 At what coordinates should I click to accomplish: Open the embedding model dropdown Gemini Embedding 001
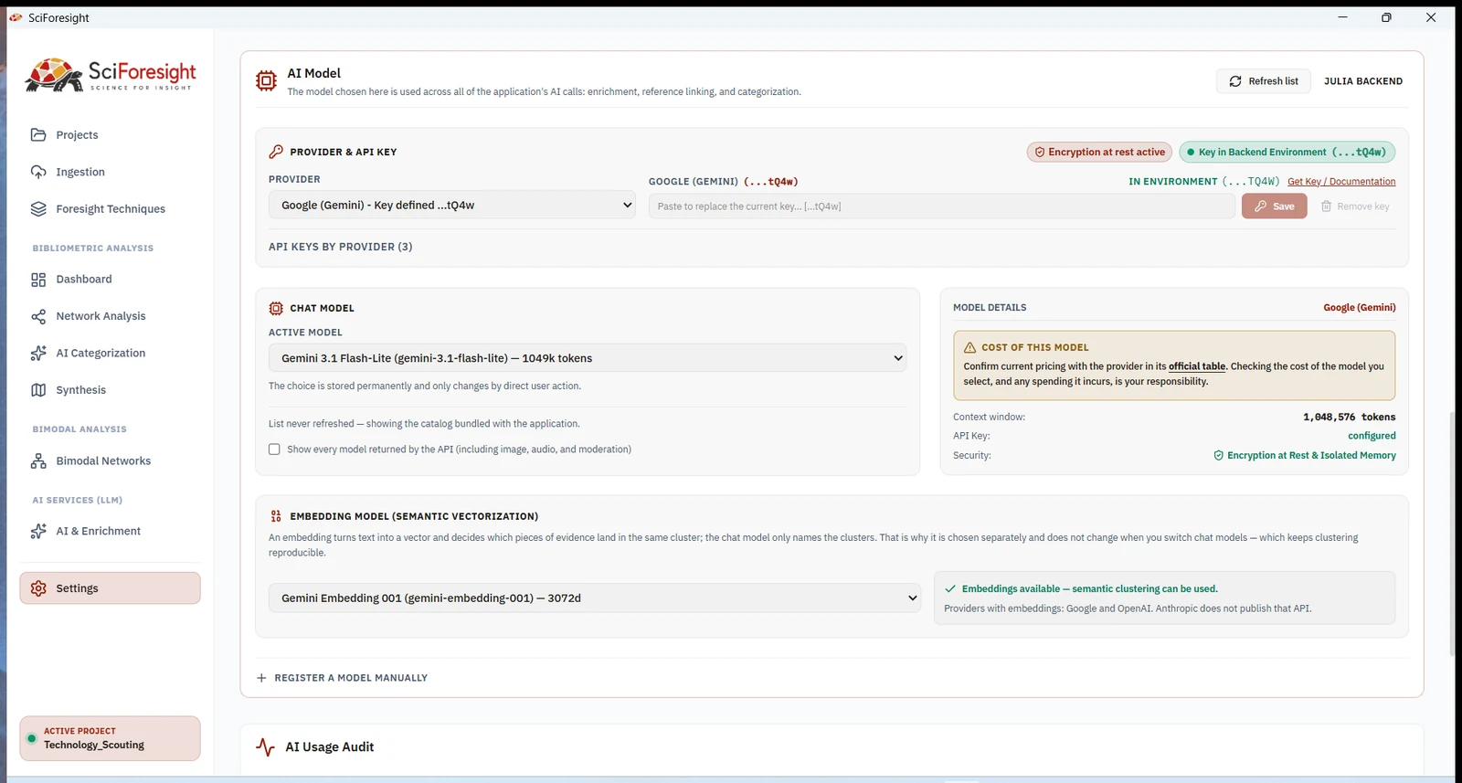[x=595, y=598]
